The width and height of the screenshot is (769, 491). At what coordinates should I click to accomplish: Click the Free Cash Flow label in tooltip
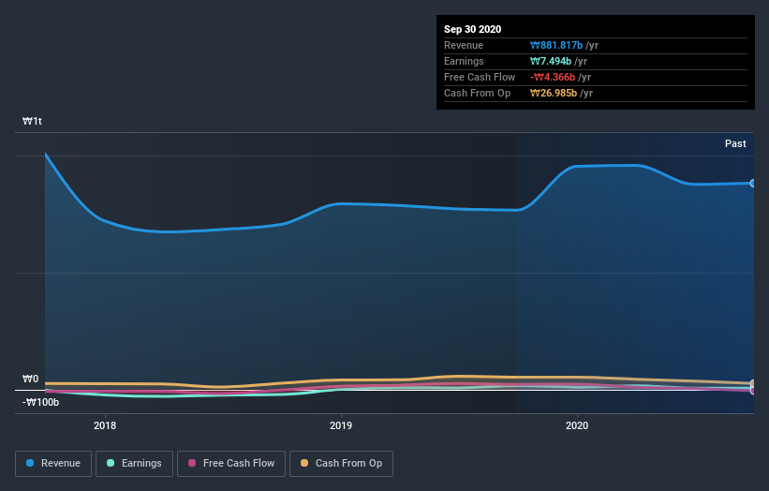(480, 77)
